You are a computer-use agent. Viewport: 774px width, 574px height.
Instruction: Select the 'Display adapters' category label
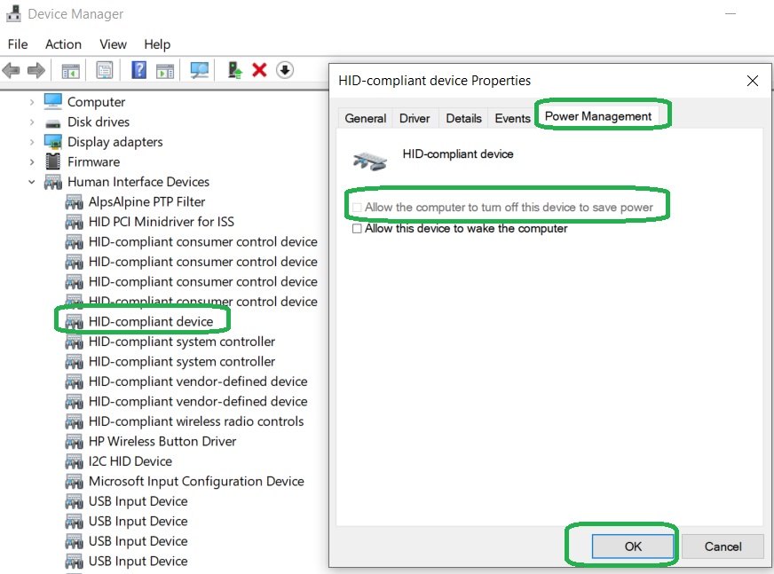pos(115,142)
